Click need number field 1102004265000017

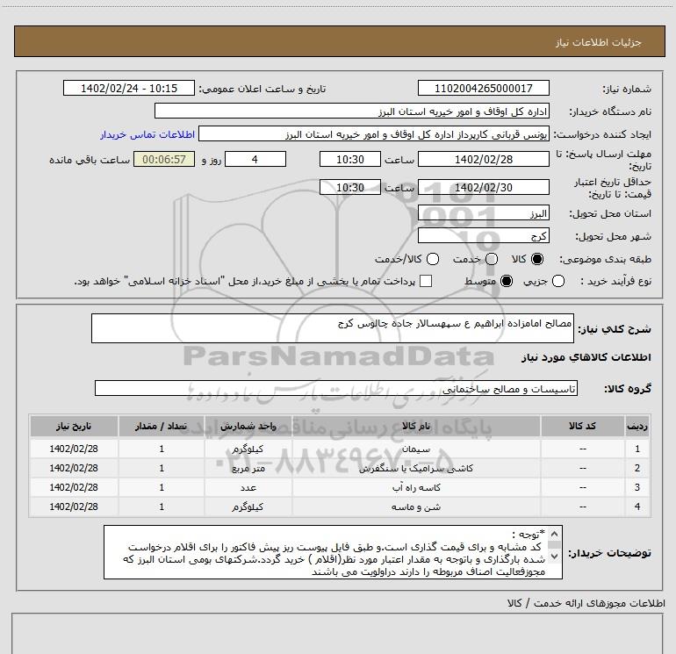(483, 88)
